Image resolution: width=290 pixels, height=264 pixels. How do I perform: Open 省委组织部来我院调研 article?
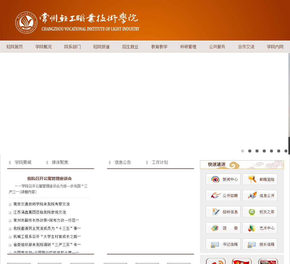pyautogui.click(x=47, y=245)
